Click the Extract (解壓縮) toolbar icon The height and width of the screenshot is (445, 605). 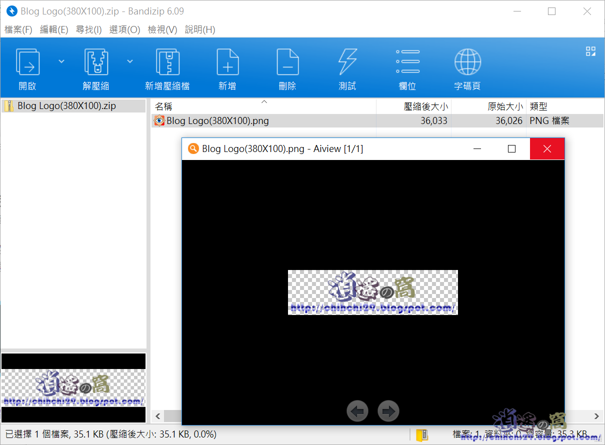coord(96,62)
